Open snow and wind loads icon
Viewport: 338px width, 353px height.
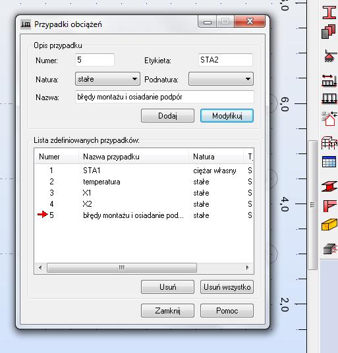(329, 119)
